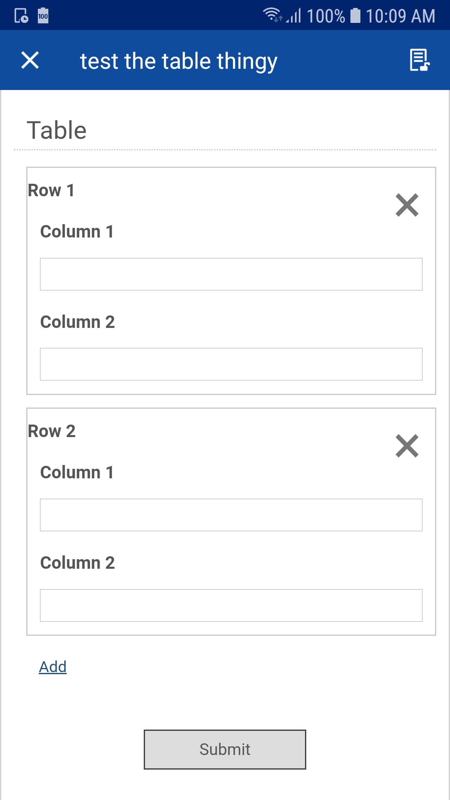Click the Add link to add row
450x800 pixels.
pyautogui.click(x=52, y=667)
